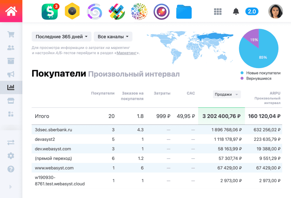Click the world map chart
Screen dimensions: 291x198
click(x=190, y=47)
